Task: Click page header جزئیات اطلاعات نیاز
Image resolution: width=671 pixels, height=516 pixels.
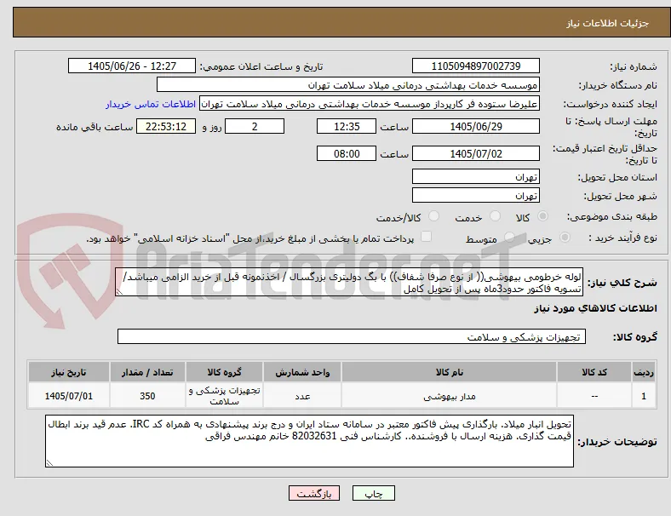Action: (x=608, y=23)
